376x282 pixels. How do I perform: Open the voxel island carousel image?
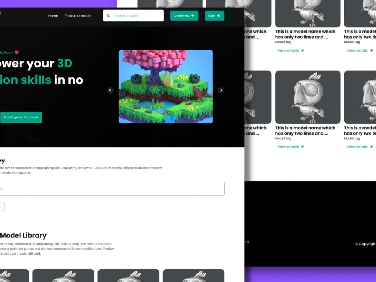coord(166,86)
